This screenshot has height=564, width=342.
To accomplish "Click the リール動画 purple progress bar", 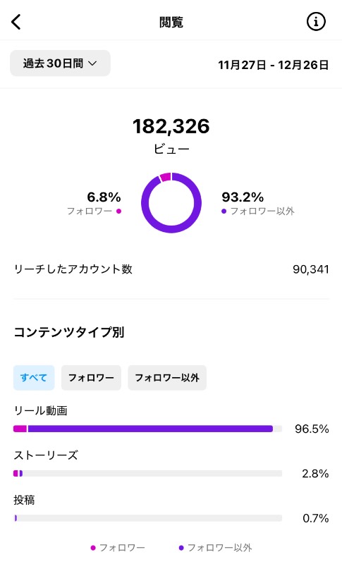I will (x=150, y=429).
